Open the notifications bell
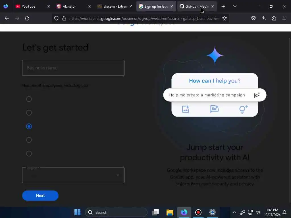 pos(284,212)
